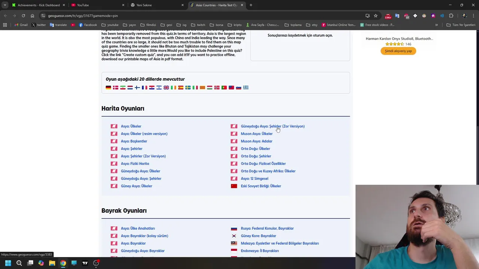Open the YouTube icon bookmark
479x269 pixels.
[73, 25]
